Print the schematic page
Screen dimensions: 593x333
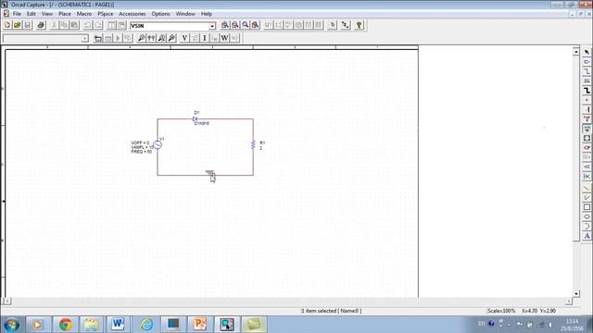point(41,25)
